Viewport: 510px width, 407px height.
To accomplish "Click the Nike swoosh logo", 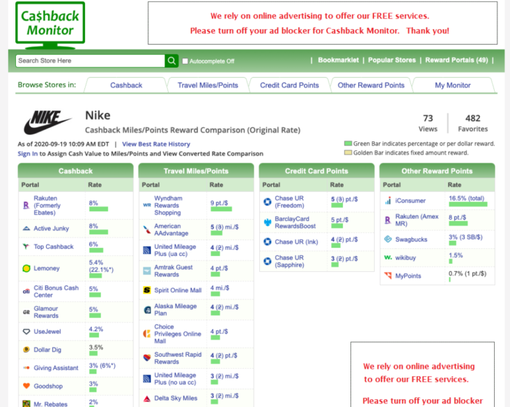I will tap(47, 122).
